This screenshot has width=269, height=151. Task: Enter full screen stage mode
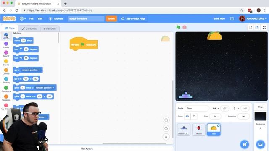(x=264, y=27)
